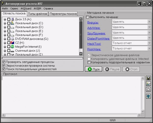The width and height of the screenshot is (153, 123).
Task: Follow the Вирусы link
Action: [x=93, y=22]
